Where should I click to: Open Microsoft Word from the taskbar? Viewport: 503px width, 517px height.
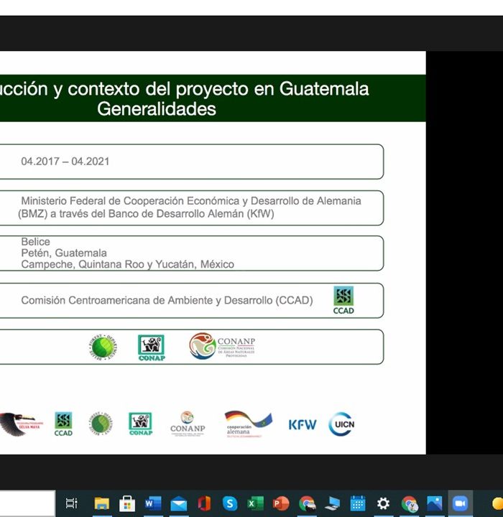(153, 503)
